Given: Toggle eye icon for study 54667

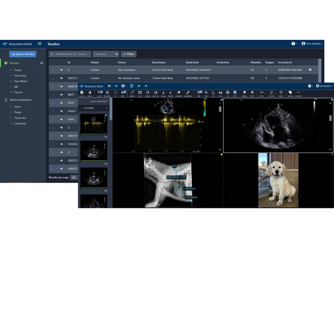Looking at the screenshot, I should [x=61, y=111].
